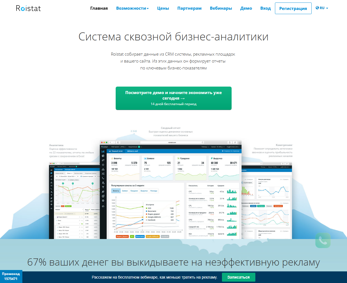Screen dimensions: 347x283
Task: Click roistat.com address bar in center mockup
Action: pyautogui.click(x=172, y=142)
